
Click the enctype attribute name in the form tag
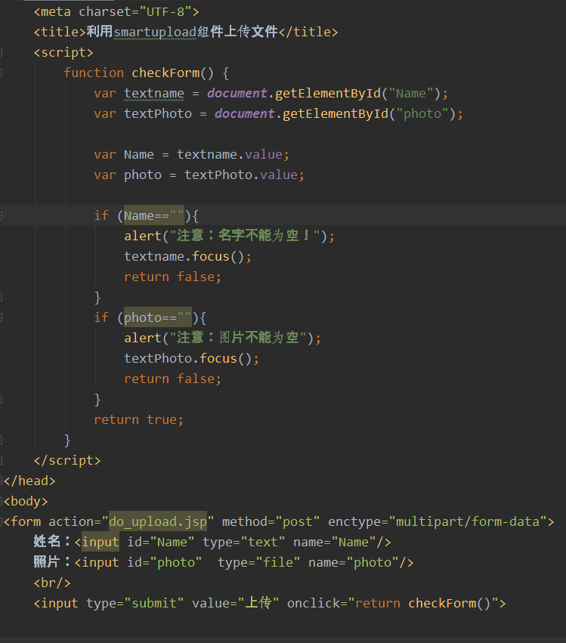[x=354, y=521]
